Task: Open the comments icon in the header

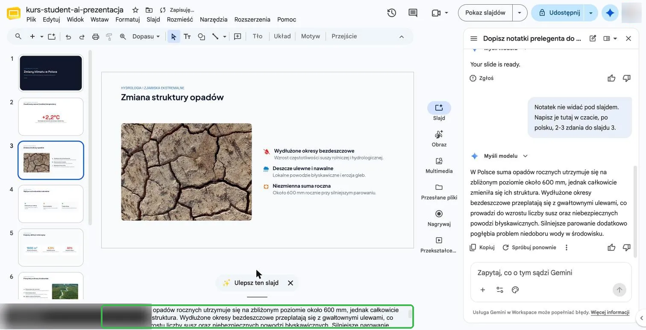Action: point(413,13)
